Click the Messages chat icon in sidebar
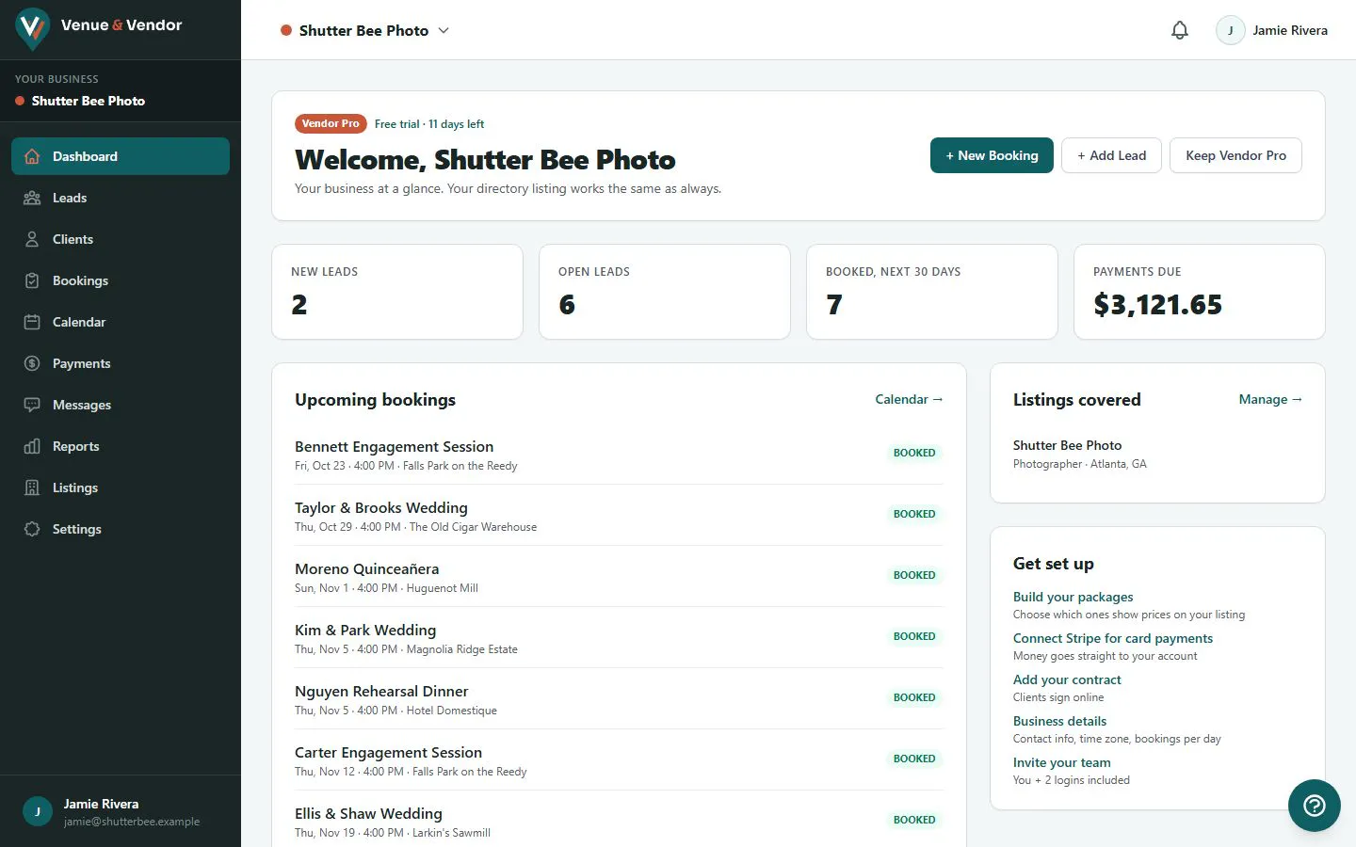The height and width of the screenshot is (847, 1356). click(32, 405)
